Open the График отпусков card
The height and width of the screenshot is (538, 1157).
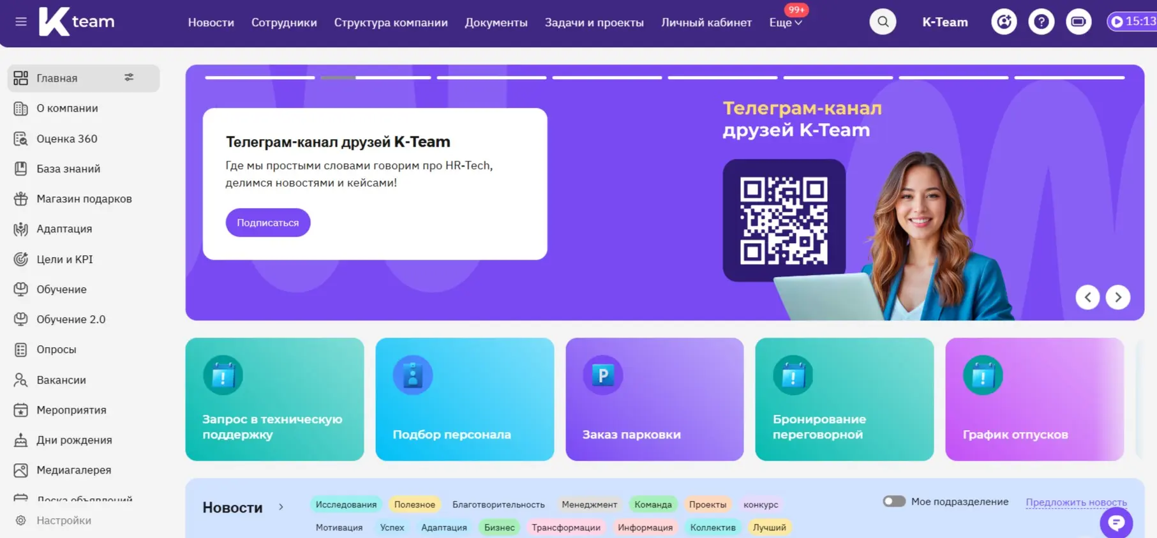pos(1034,400)
